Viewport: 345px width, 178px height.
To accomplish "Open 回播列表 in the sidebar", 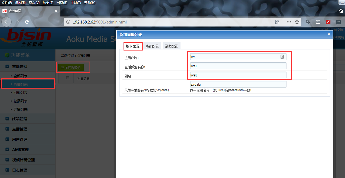I will click(21, 93).
